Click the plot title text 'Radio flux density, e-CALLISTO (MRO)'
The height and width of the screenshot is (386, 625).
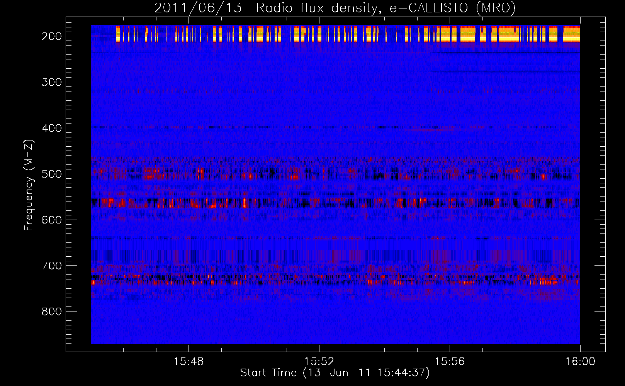coord(386,8)
